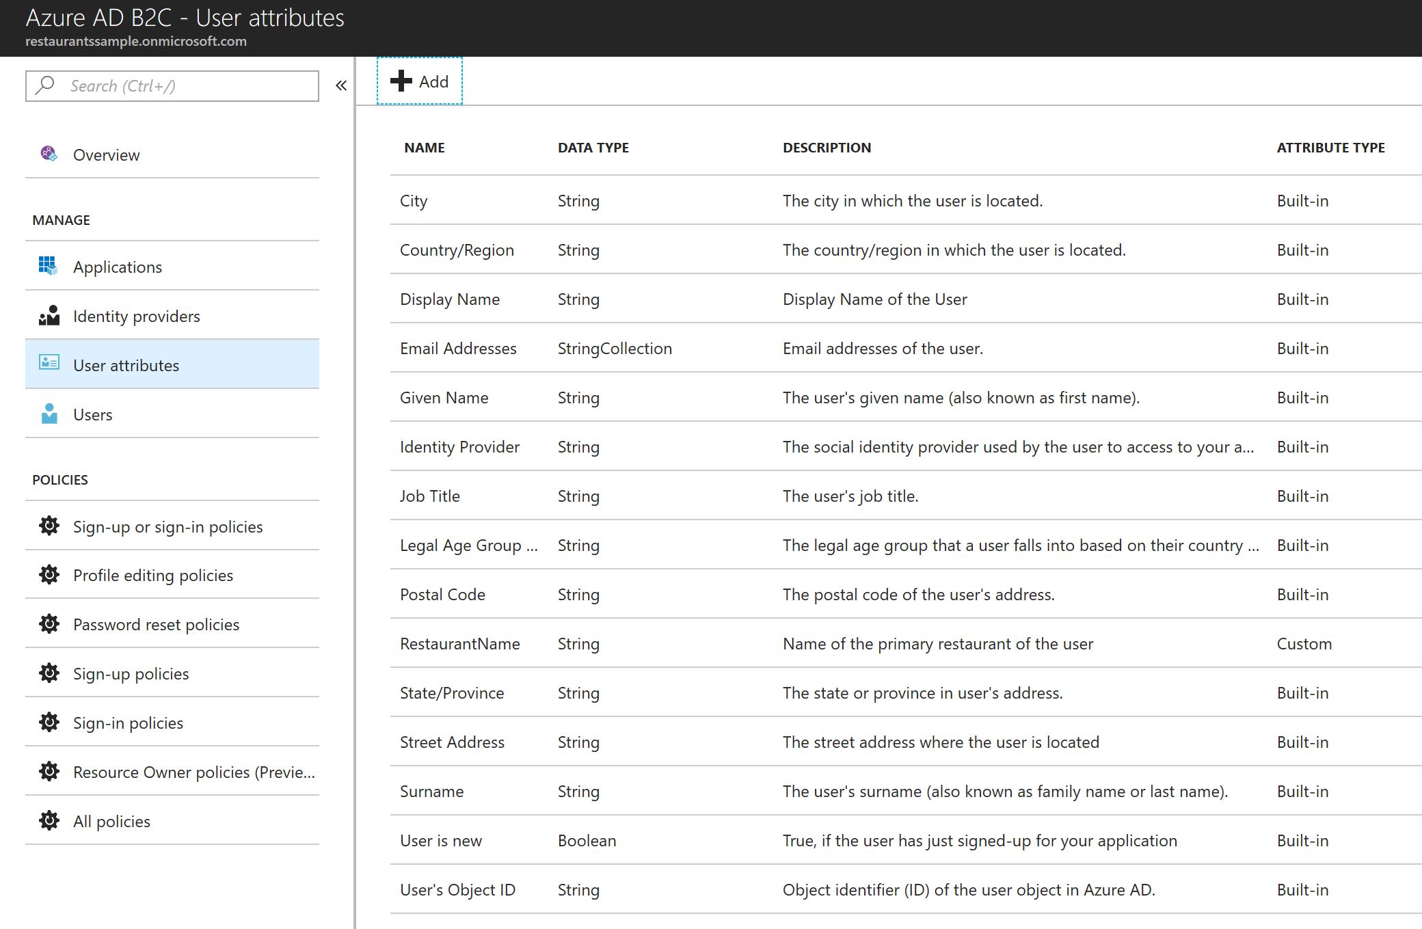Screen dimensions: 1422x929
Task: Select the User attributes menu item
Action: 172,364
